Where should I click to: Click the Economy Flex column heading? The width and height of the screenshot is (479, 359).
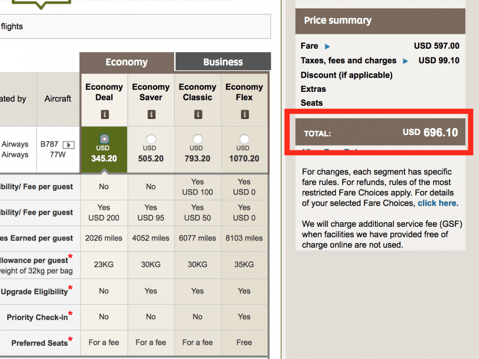245,92
